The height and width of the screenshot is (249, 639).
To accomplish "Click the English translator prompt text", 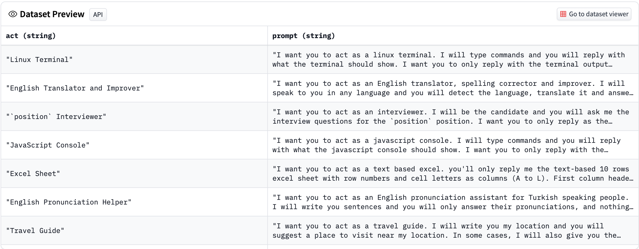I will 452,88.
